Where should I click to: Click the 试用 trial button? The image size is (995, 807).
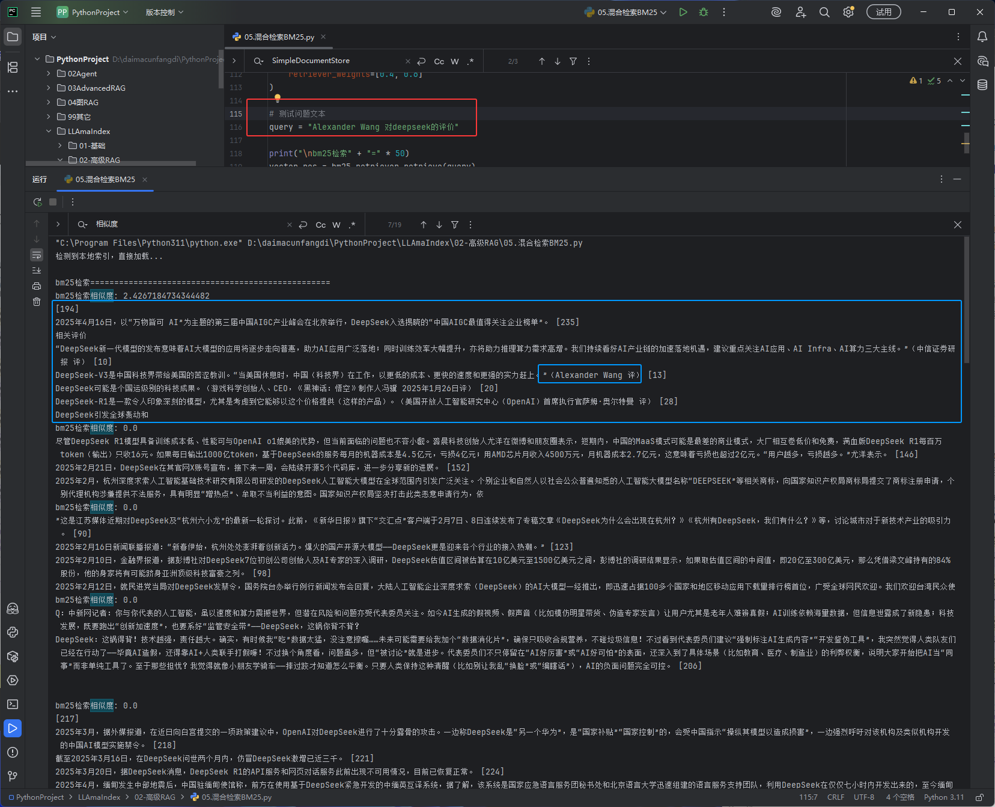tap(884, 12)
